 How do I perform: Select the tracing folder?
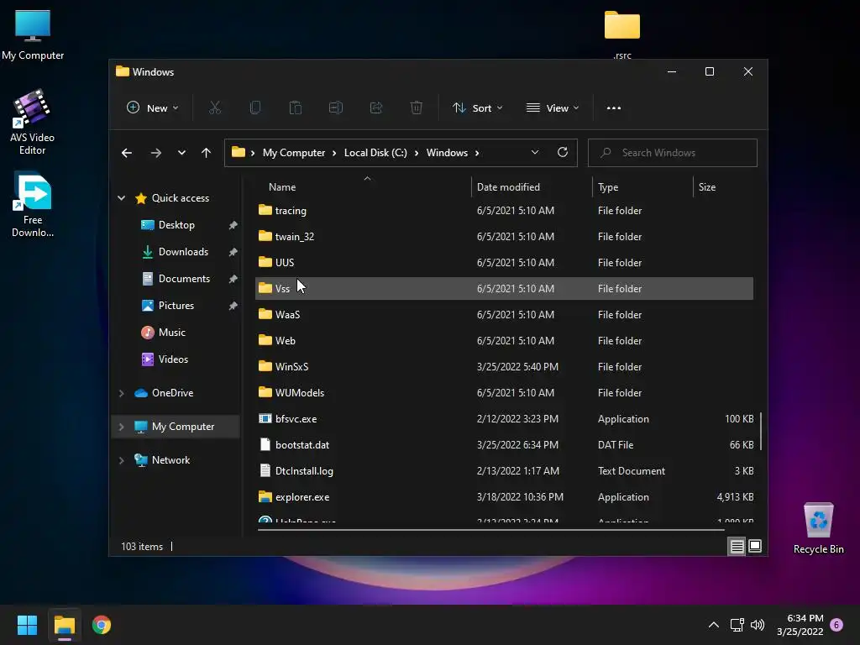point(505,211)
